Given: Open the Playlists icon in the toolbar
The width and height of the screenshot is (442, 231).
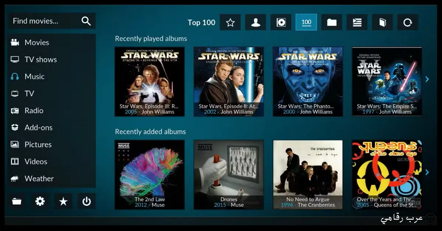Looking at the screenshot, I should point(357,22).
